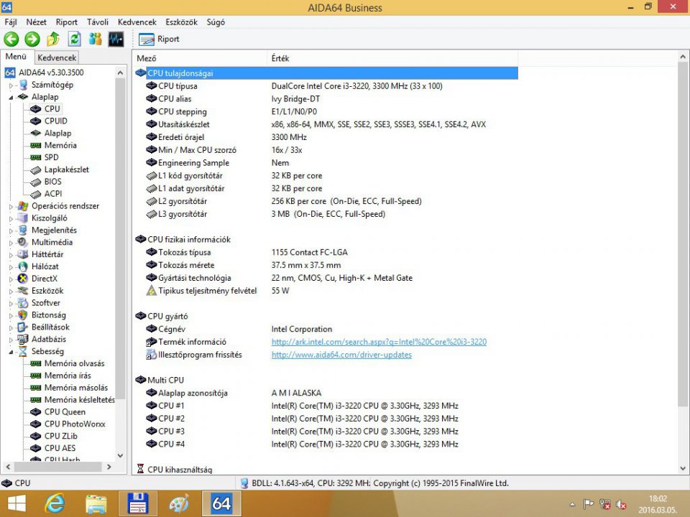The width and height of the screenshot is (690, 517).
Task: Open the ark.intel.com product information link
Action: [379, 342]
